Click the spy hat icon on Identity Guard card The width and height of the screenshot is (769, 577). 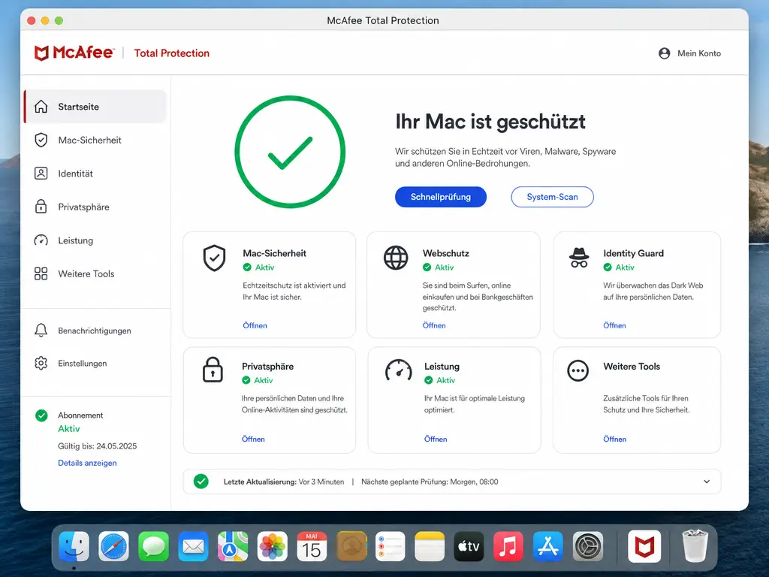click(x=579, y=257)
